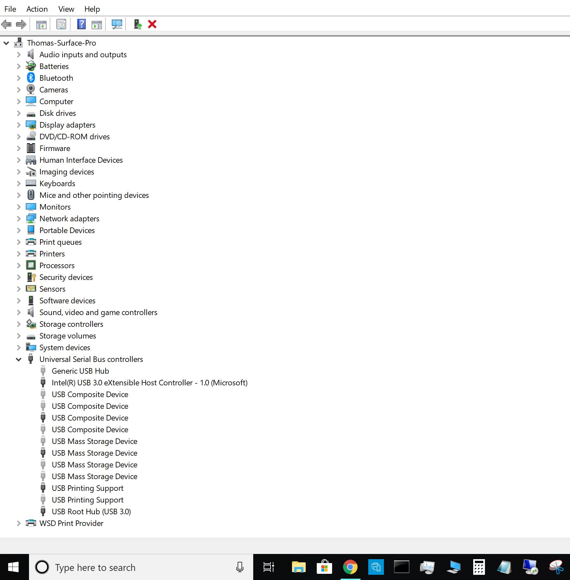Image resolution: width=570 pixels, height=580 pixels.
Task: Open the View menu
Action: [66, 9]
